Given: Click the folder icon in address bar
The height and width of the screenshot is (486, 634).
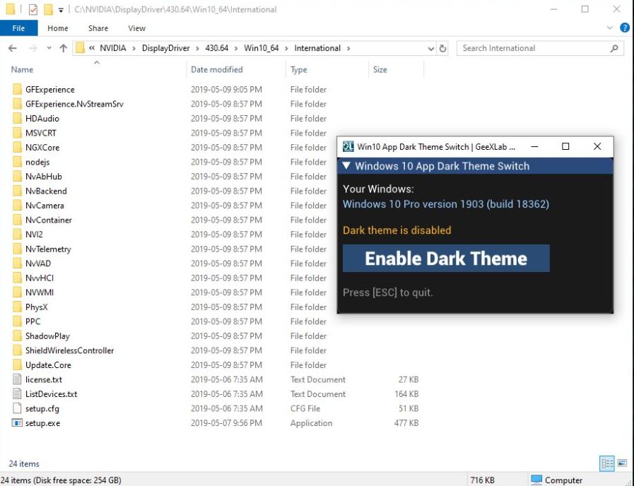Looking at the screenshot, I should click(80, 48).
